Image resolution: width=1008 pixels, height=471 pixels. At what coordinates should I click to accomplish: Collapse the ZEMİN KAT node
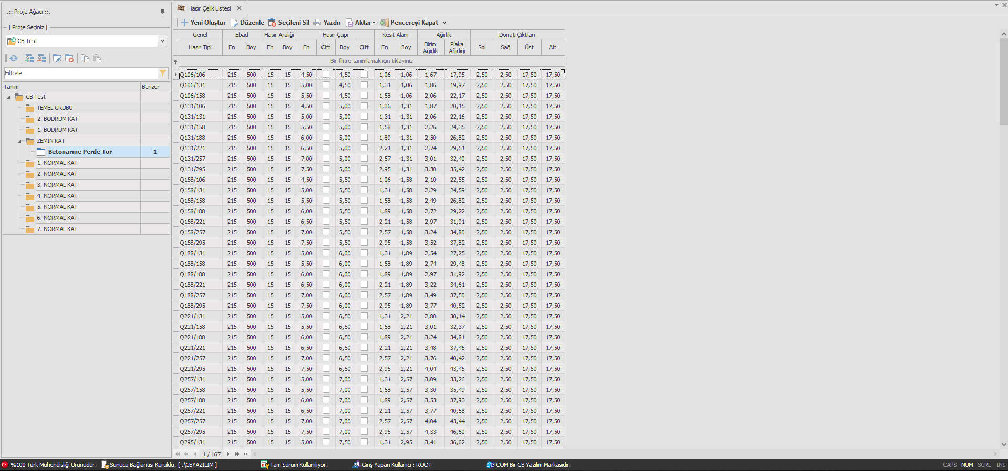pos(19,141)
